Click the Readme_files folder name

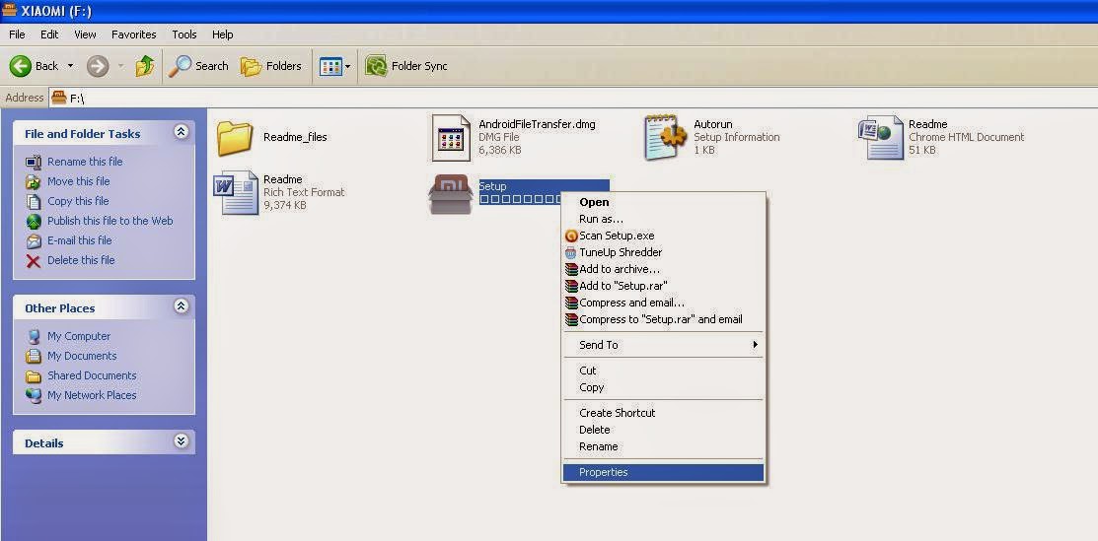click(295, 137)
